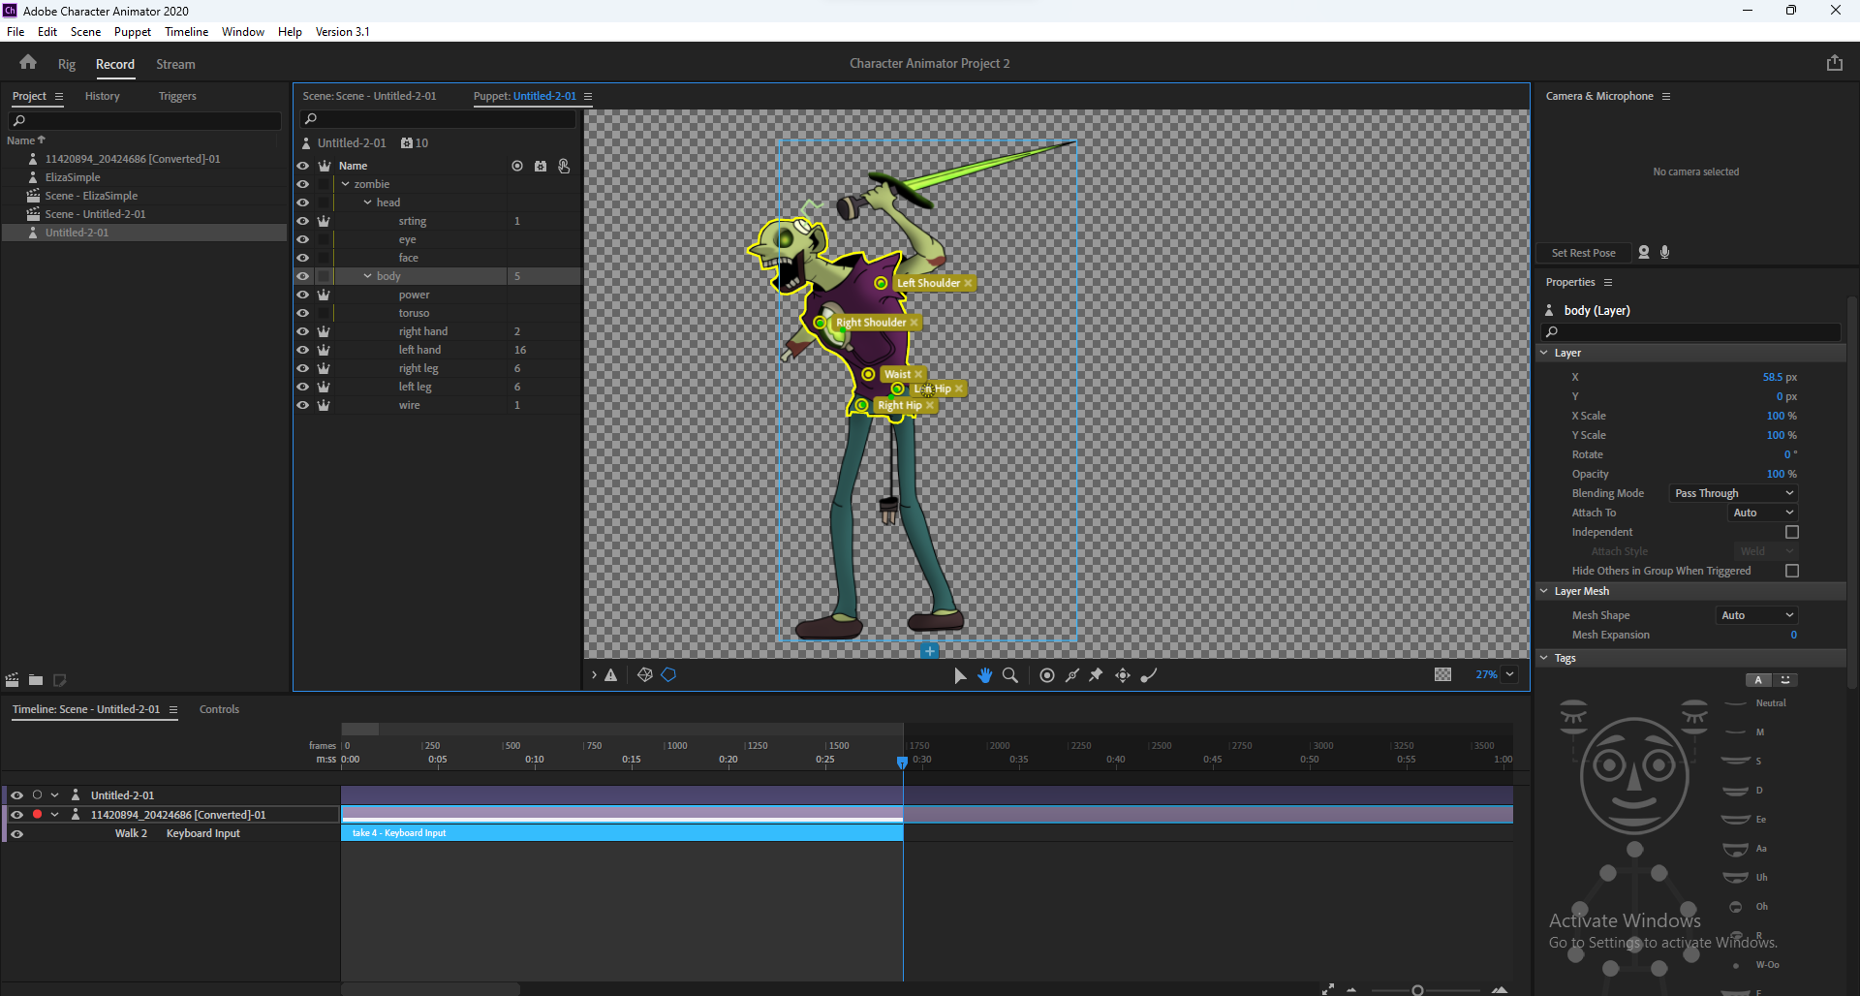This screenshot has width=1860, height=996.
Task: Toggle layer outline hexagon icon
Action: [x=668, y=675]
